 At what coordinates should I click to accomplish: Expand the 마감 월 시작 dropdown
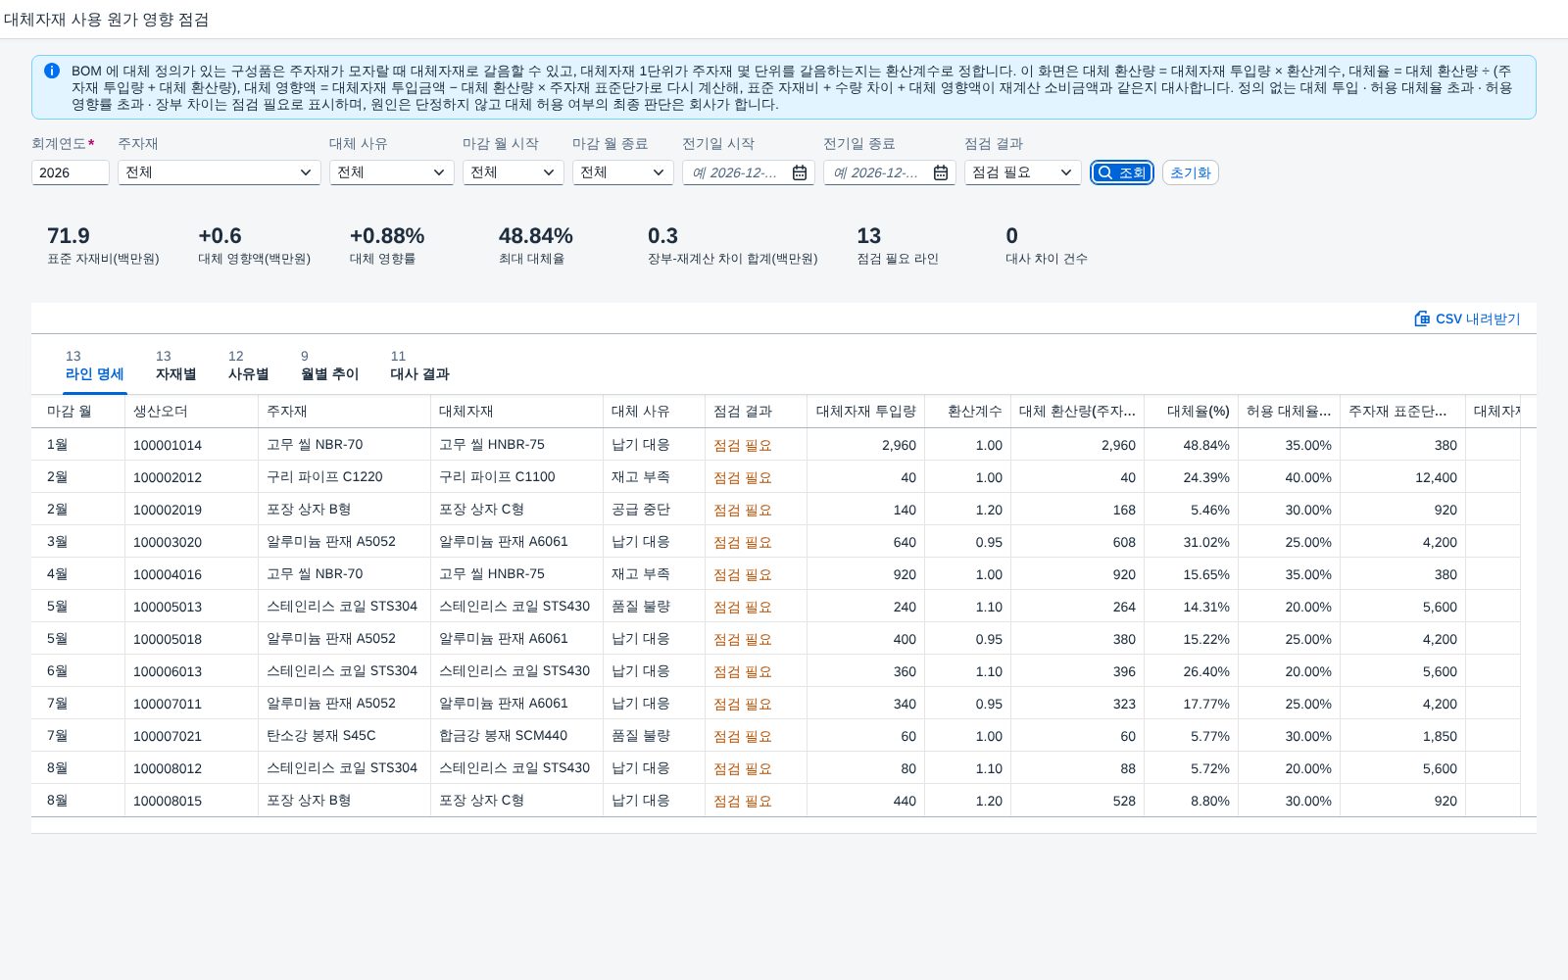tap(514, 172)
